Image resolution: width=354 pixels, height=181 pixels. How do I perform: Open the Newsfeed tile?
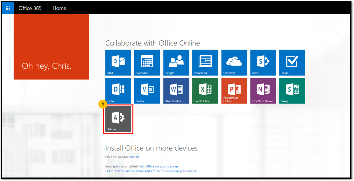pos(205,63)
